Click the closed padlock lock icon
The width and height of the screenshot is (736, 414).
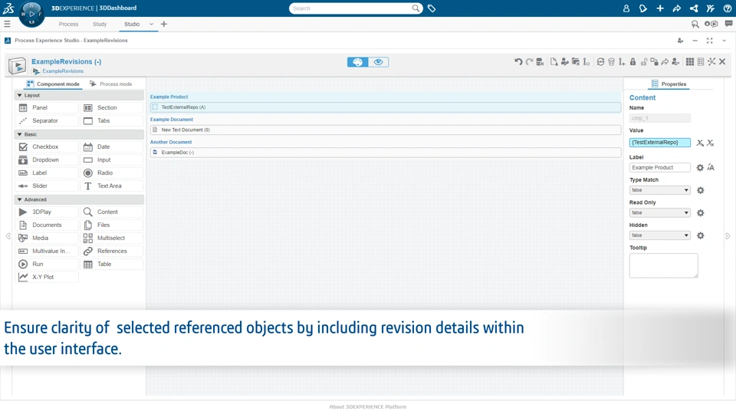point(632,61)
